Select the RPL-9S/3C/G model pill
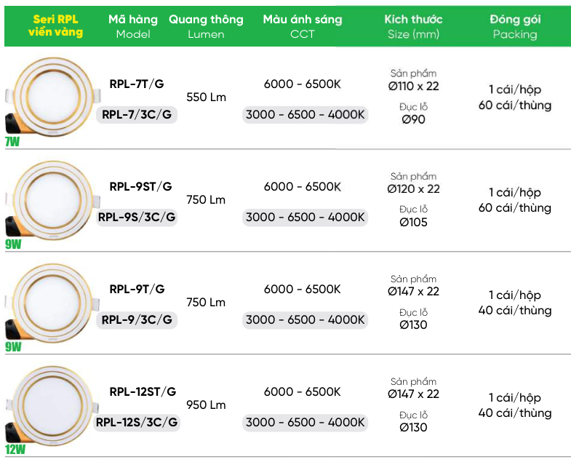The image size is (571, 462). point(137,217)
